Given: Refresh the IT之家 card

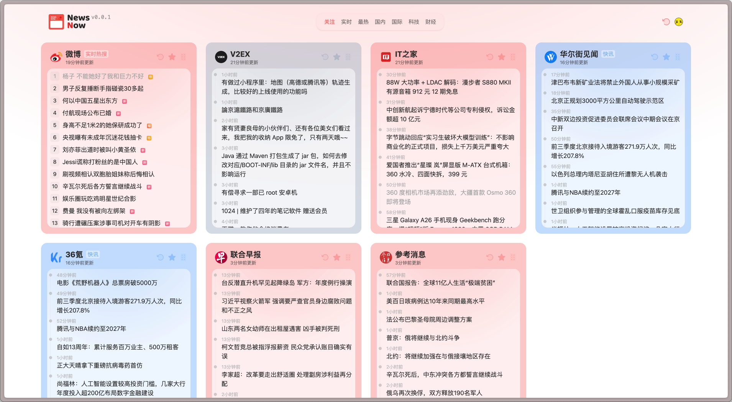Looking at the screenshot, I should coord(490,57).
